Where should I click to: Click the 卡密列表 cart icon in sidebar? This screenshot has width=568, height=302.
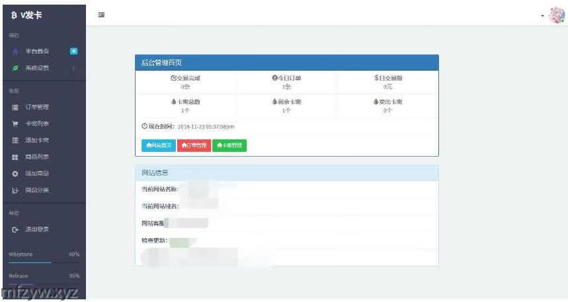pos(15,124)
